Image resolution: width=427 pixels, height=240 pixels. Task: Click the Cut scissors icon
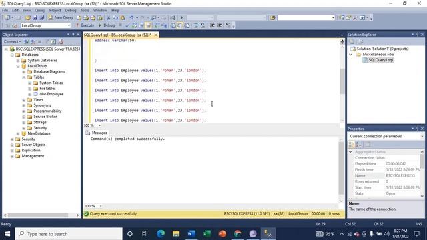(109, 18)
